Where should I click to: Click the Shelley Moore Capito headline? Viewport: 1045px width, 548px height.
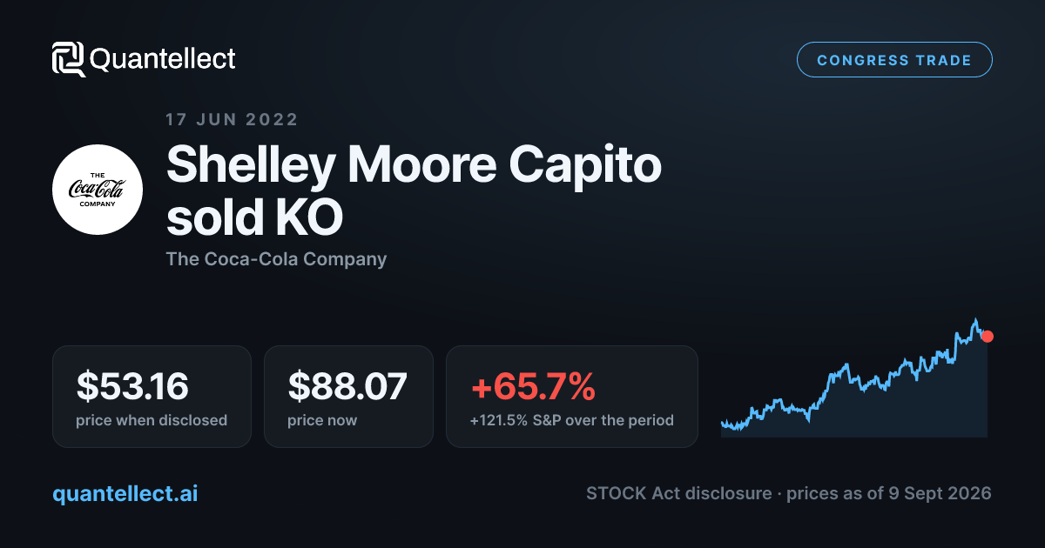coord(414,165)
